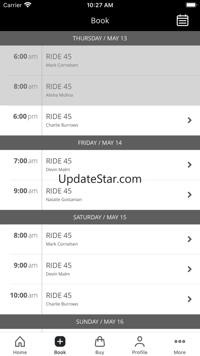
Task: Open Saturday 9:00 am Devin Malm chevron
Action: [189, 269]
